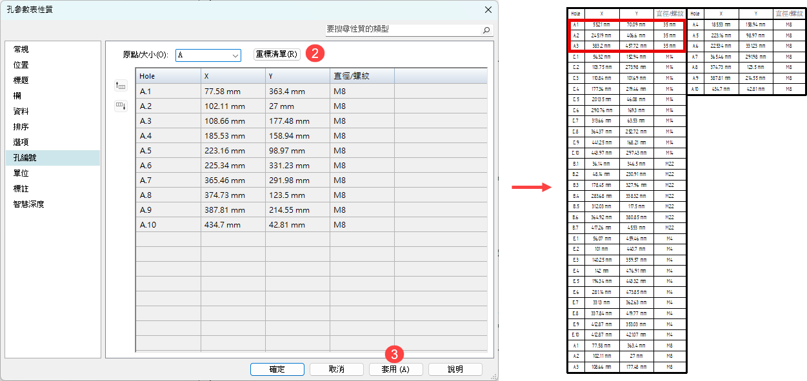Click the 直徑/螺紋 column header
The width and height of the screenshot is (807, 381).
click(x=361, y=76)
